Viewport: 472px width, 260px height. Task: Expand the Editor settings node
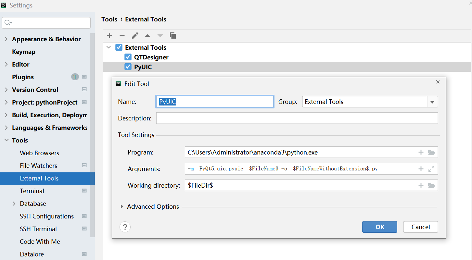coord(6,64)
